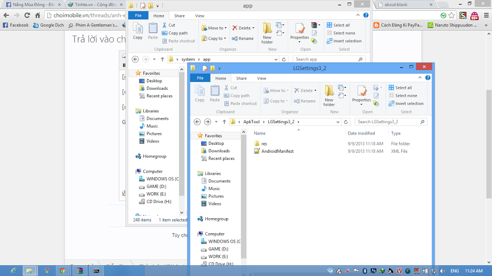
Task: Switch to View tab in LGSettings3_2
Action: pyautogui.click(x=262, y=78)
